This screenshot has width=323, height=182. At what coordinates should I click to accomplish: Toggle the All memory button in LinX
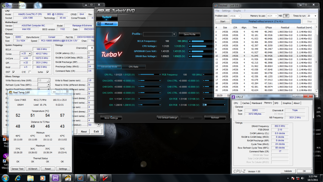point(286,16)
